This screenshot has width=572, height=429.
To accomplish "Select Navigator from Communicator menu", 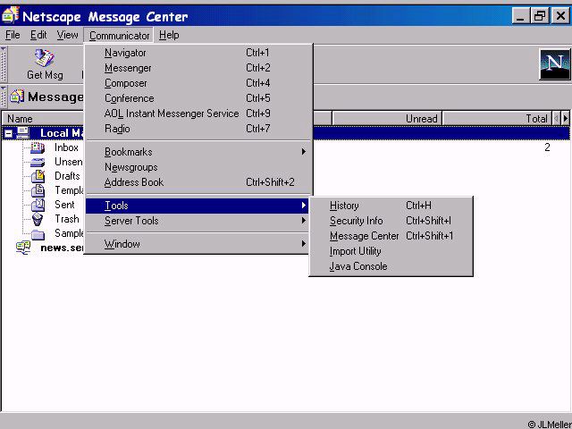I will tap(198, 53).
